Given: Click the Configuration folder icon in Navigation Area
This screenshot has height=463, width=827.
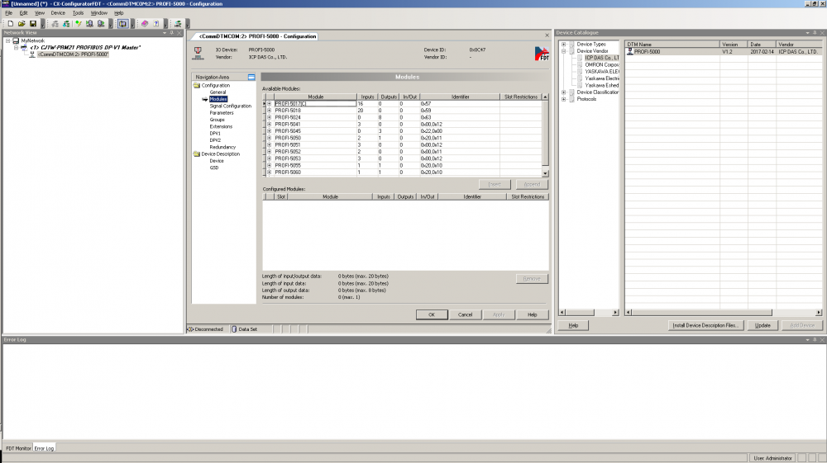Looking at the screenshot, I should (x=197, y=85).
